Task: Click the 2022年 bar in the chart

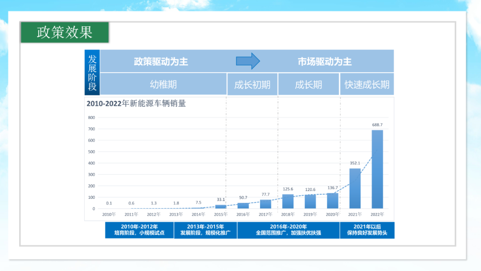Action: coord(377,169)
